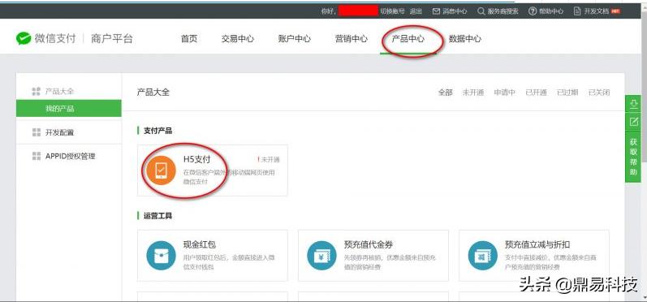Click the 切换账号 link
Image resolution: width=647 pixels, height=302 pixels.
[x=392, y=11]
